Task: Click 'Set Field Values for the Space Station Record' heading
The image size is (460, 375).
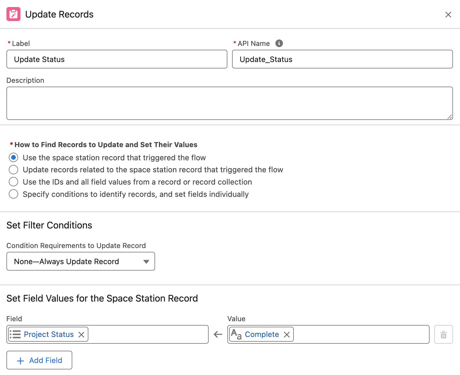Action: pos(102,298)
